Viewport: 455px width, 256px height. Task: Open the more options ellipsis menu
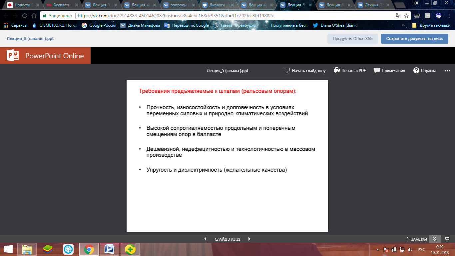447,71
